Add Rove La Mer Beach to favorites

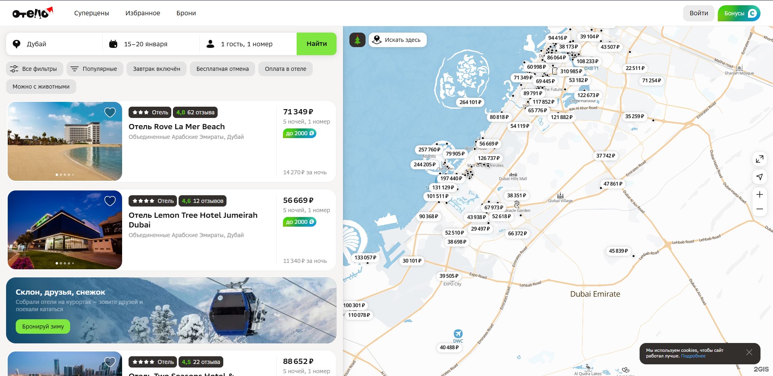click(x=110, y=112)
